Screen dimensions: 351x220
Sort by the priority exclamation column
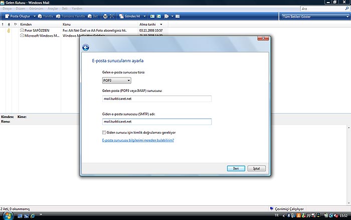(3, 24)
